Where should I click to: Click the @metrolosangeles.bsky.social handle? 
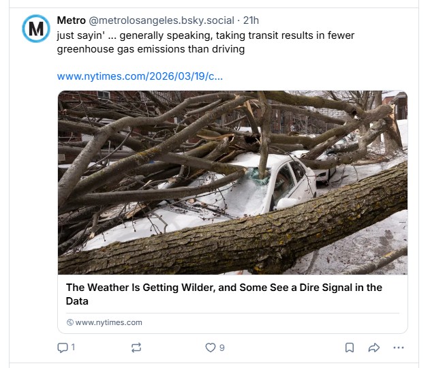pyautogui.click(x=162, y=20)
